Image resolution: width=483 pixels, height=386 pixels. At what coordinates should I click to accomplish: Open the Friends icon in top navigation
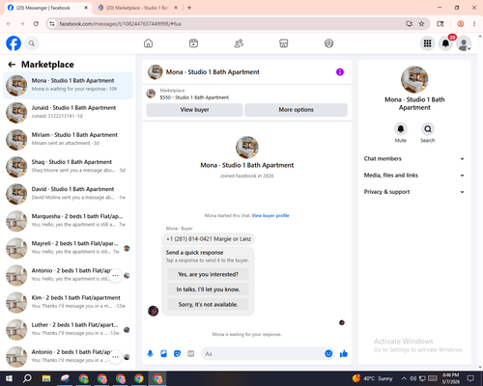[x=239, y=43]
